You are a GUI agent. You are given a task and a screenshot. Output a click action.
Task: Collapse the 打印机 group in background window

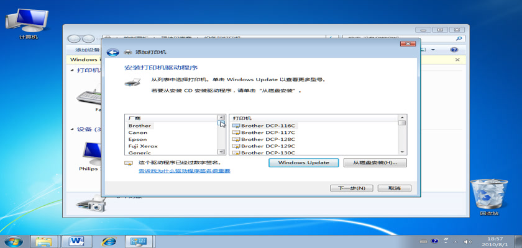71,71
